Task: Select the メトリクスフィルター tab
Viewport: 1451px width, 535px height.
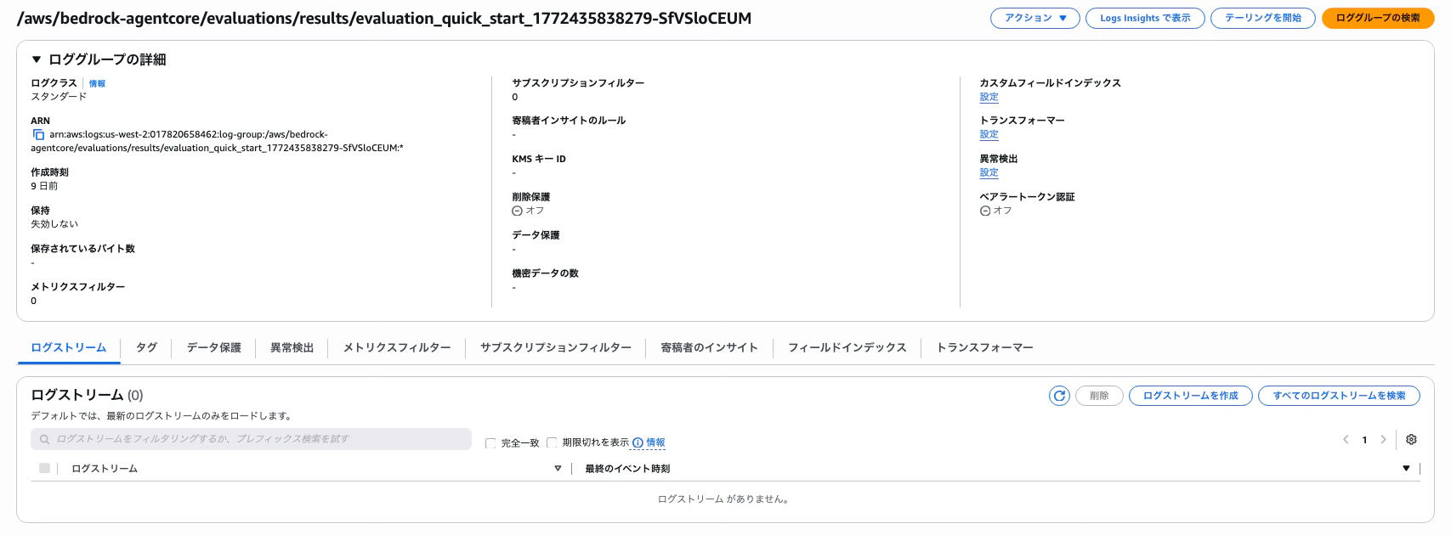Action: (397, 348)
